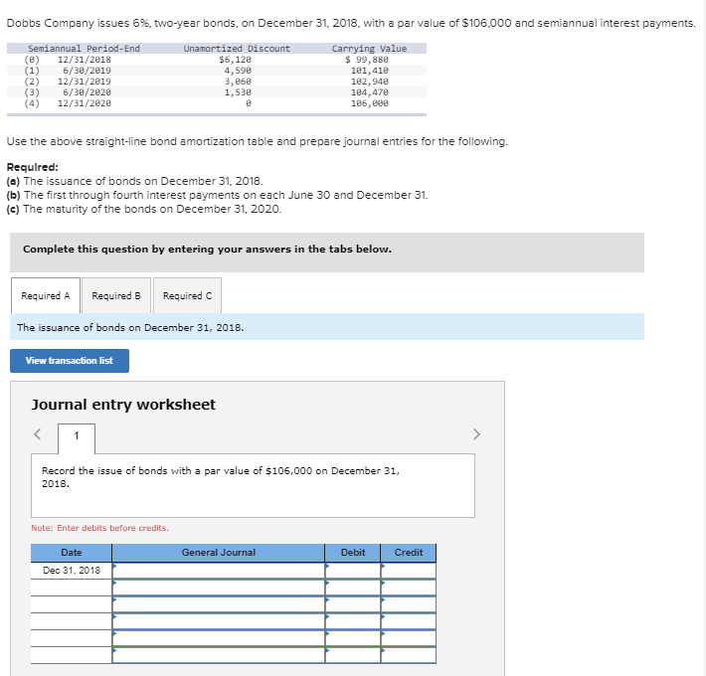Click the 101,410 carrying value
Image resolution: width=706 pixels, height=676 pixels.
(370, 71)
